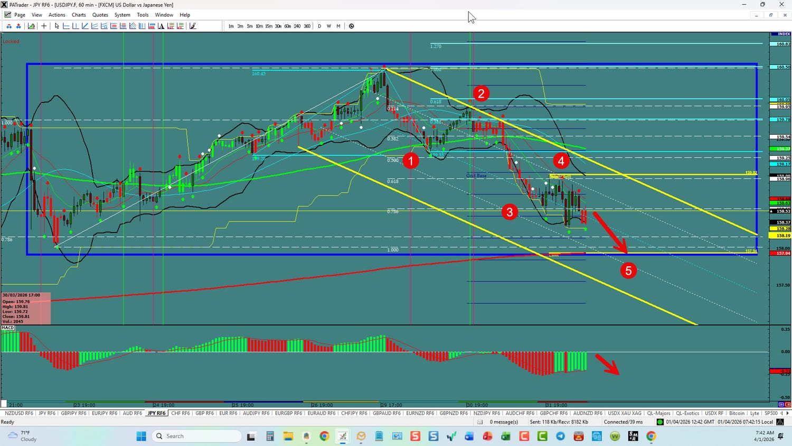This screenshot has width=792, height=446.
Task: Open the EURAUD RF6 chart tab
Action: (x=321, y=413)
